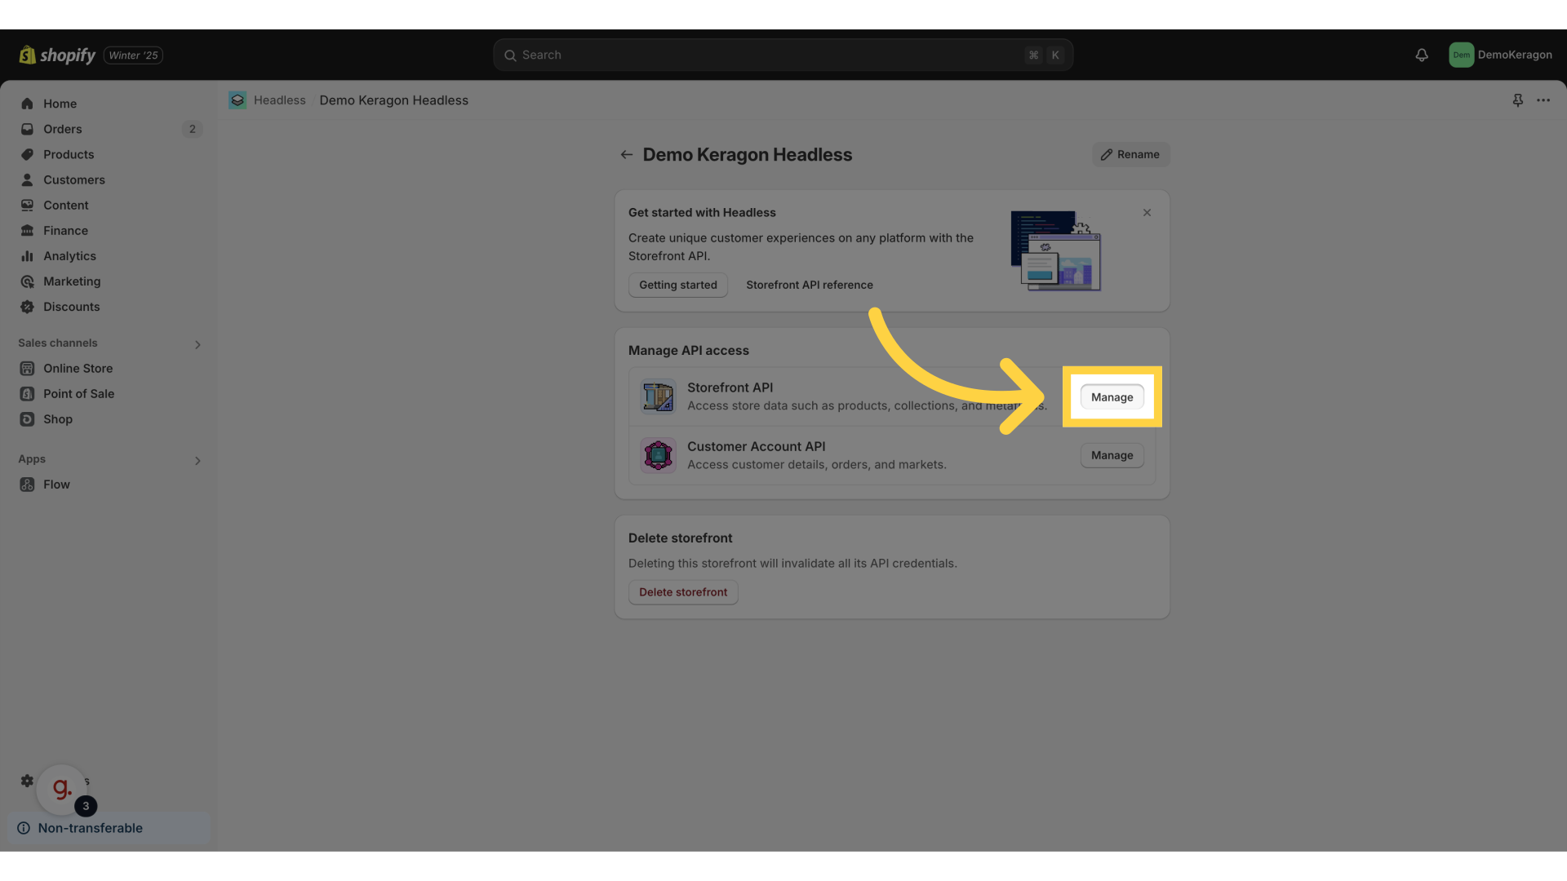Click the Demo Keragon Headless page title
Viewport: 1567px width, 881px height.
pyautogui.click(x=747, y=154)
